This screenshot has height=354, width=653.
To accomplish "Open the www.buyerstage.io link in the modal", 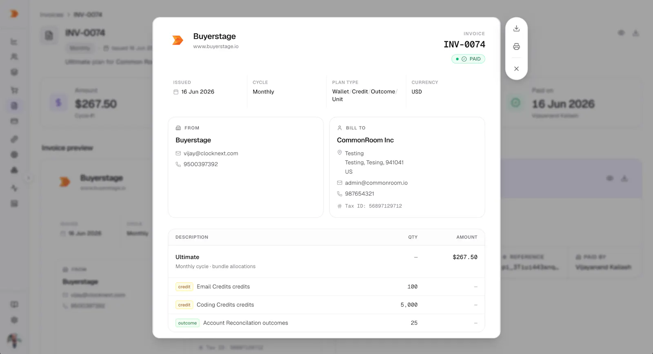I will coord(216,46).
